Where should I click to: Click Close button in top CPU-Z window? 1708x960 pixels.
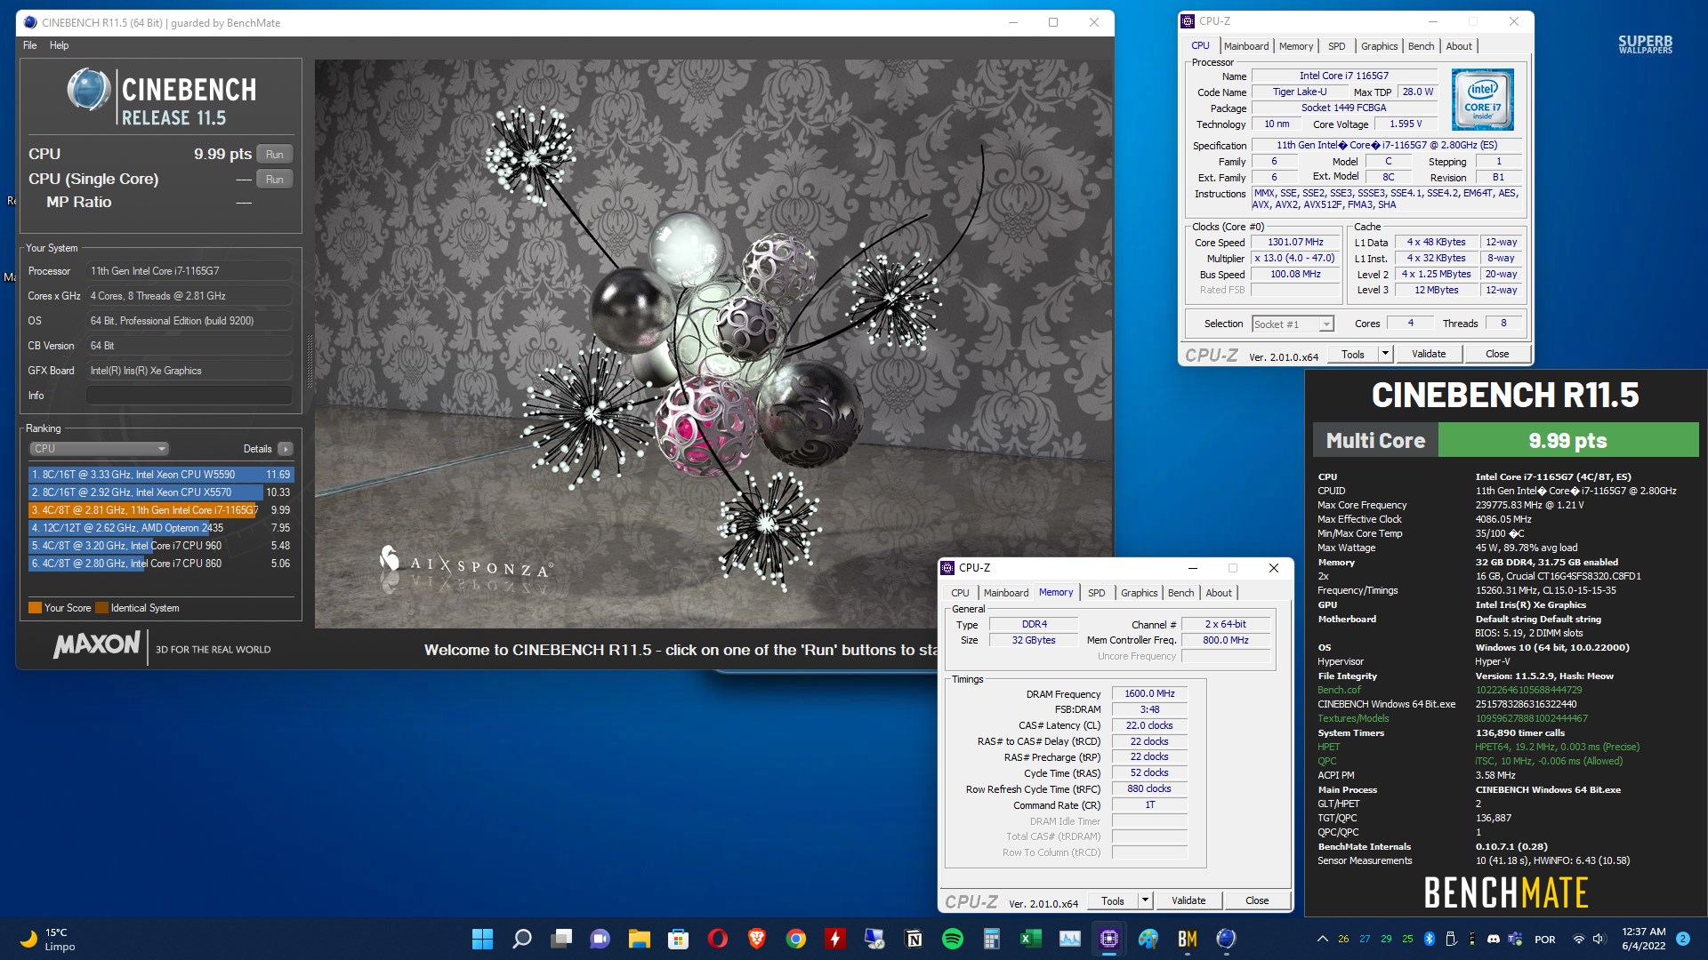(1497, 354)
